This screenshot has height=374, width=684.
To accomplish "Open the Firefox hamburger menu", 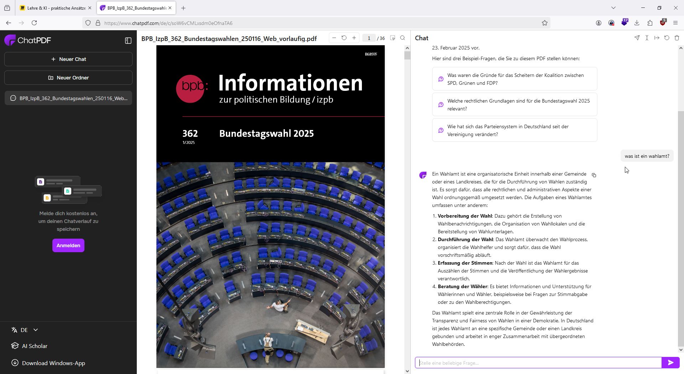I will (x=675, y=23).
